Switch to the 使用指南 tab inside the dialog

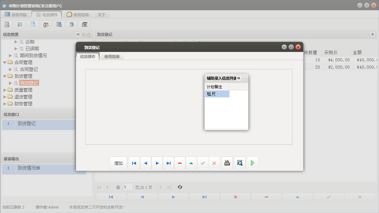coord(112,57)
